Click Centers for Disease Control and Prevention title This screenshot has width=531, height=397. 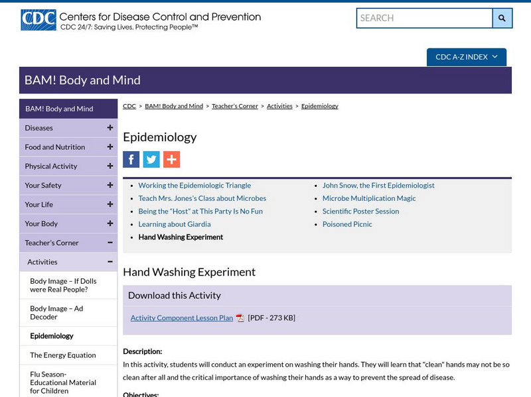coord(160,17)
